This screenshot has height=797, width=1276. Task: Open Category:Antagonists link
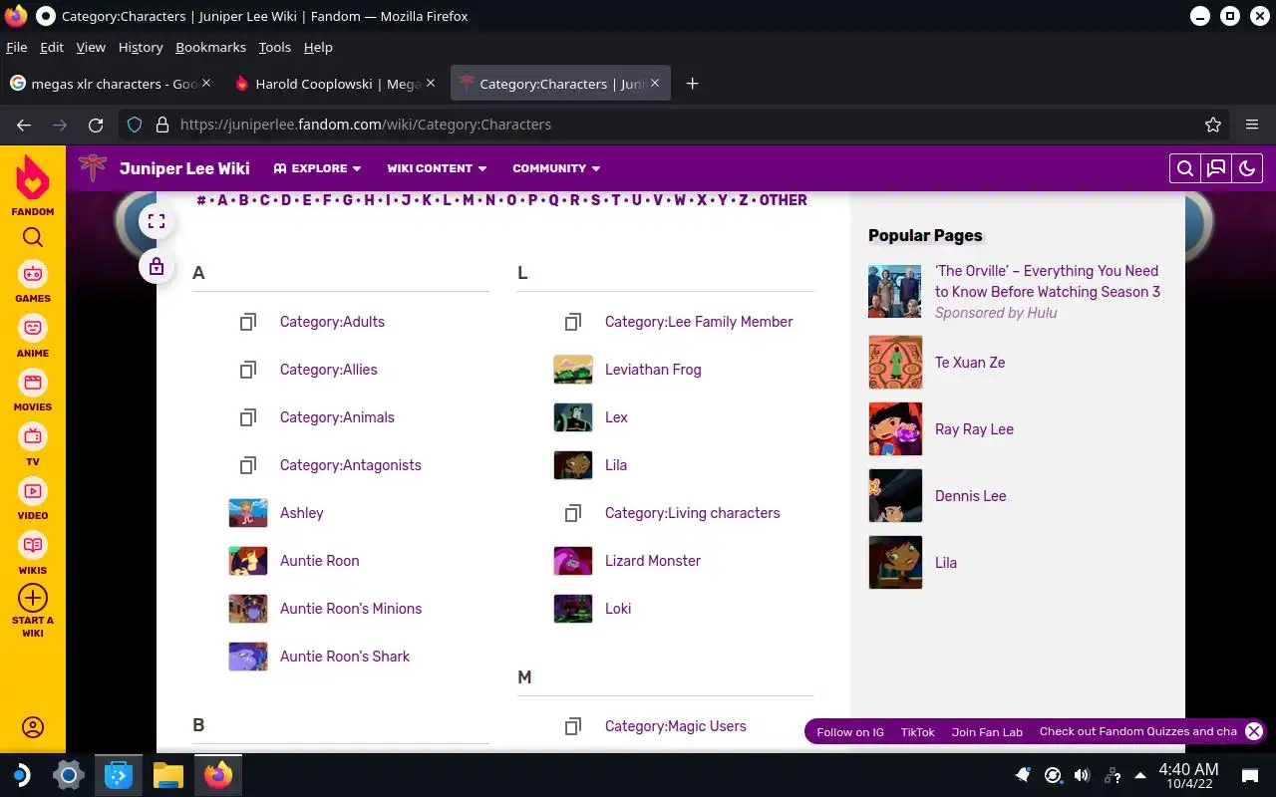350,465
